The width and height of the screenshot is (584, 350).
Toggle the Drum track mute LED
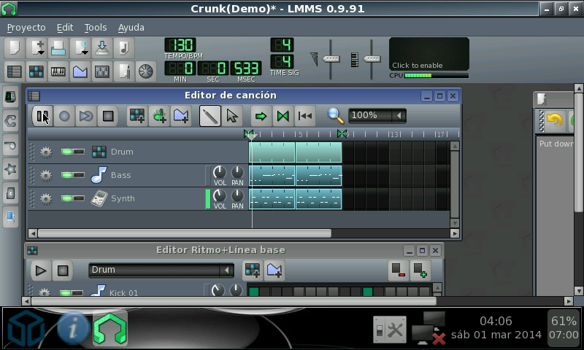click(x=67, y=152)
